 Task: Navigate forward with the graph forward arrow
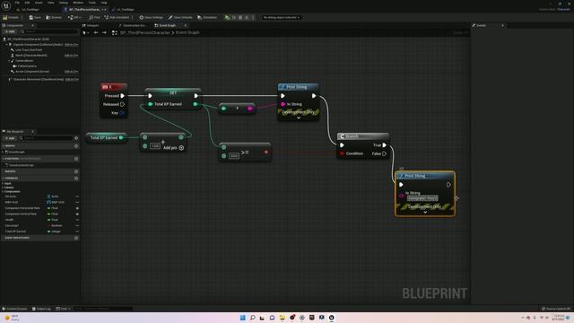[104, 32]
